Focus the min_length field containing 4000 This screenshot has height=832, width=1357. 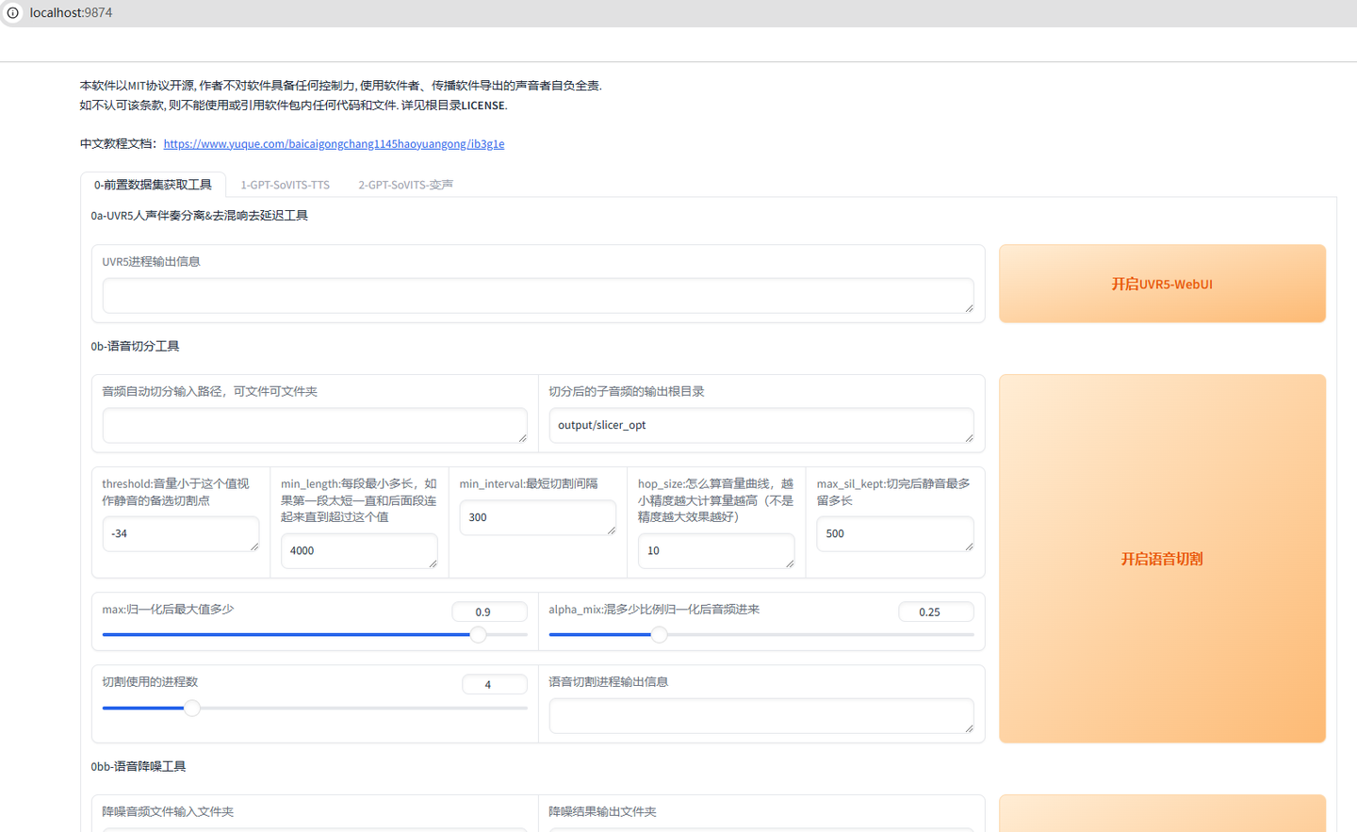click(359, 550)
